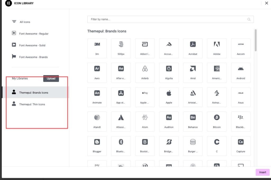Click the Elementor logo
The image size is (271, 180).
point(8,3)
